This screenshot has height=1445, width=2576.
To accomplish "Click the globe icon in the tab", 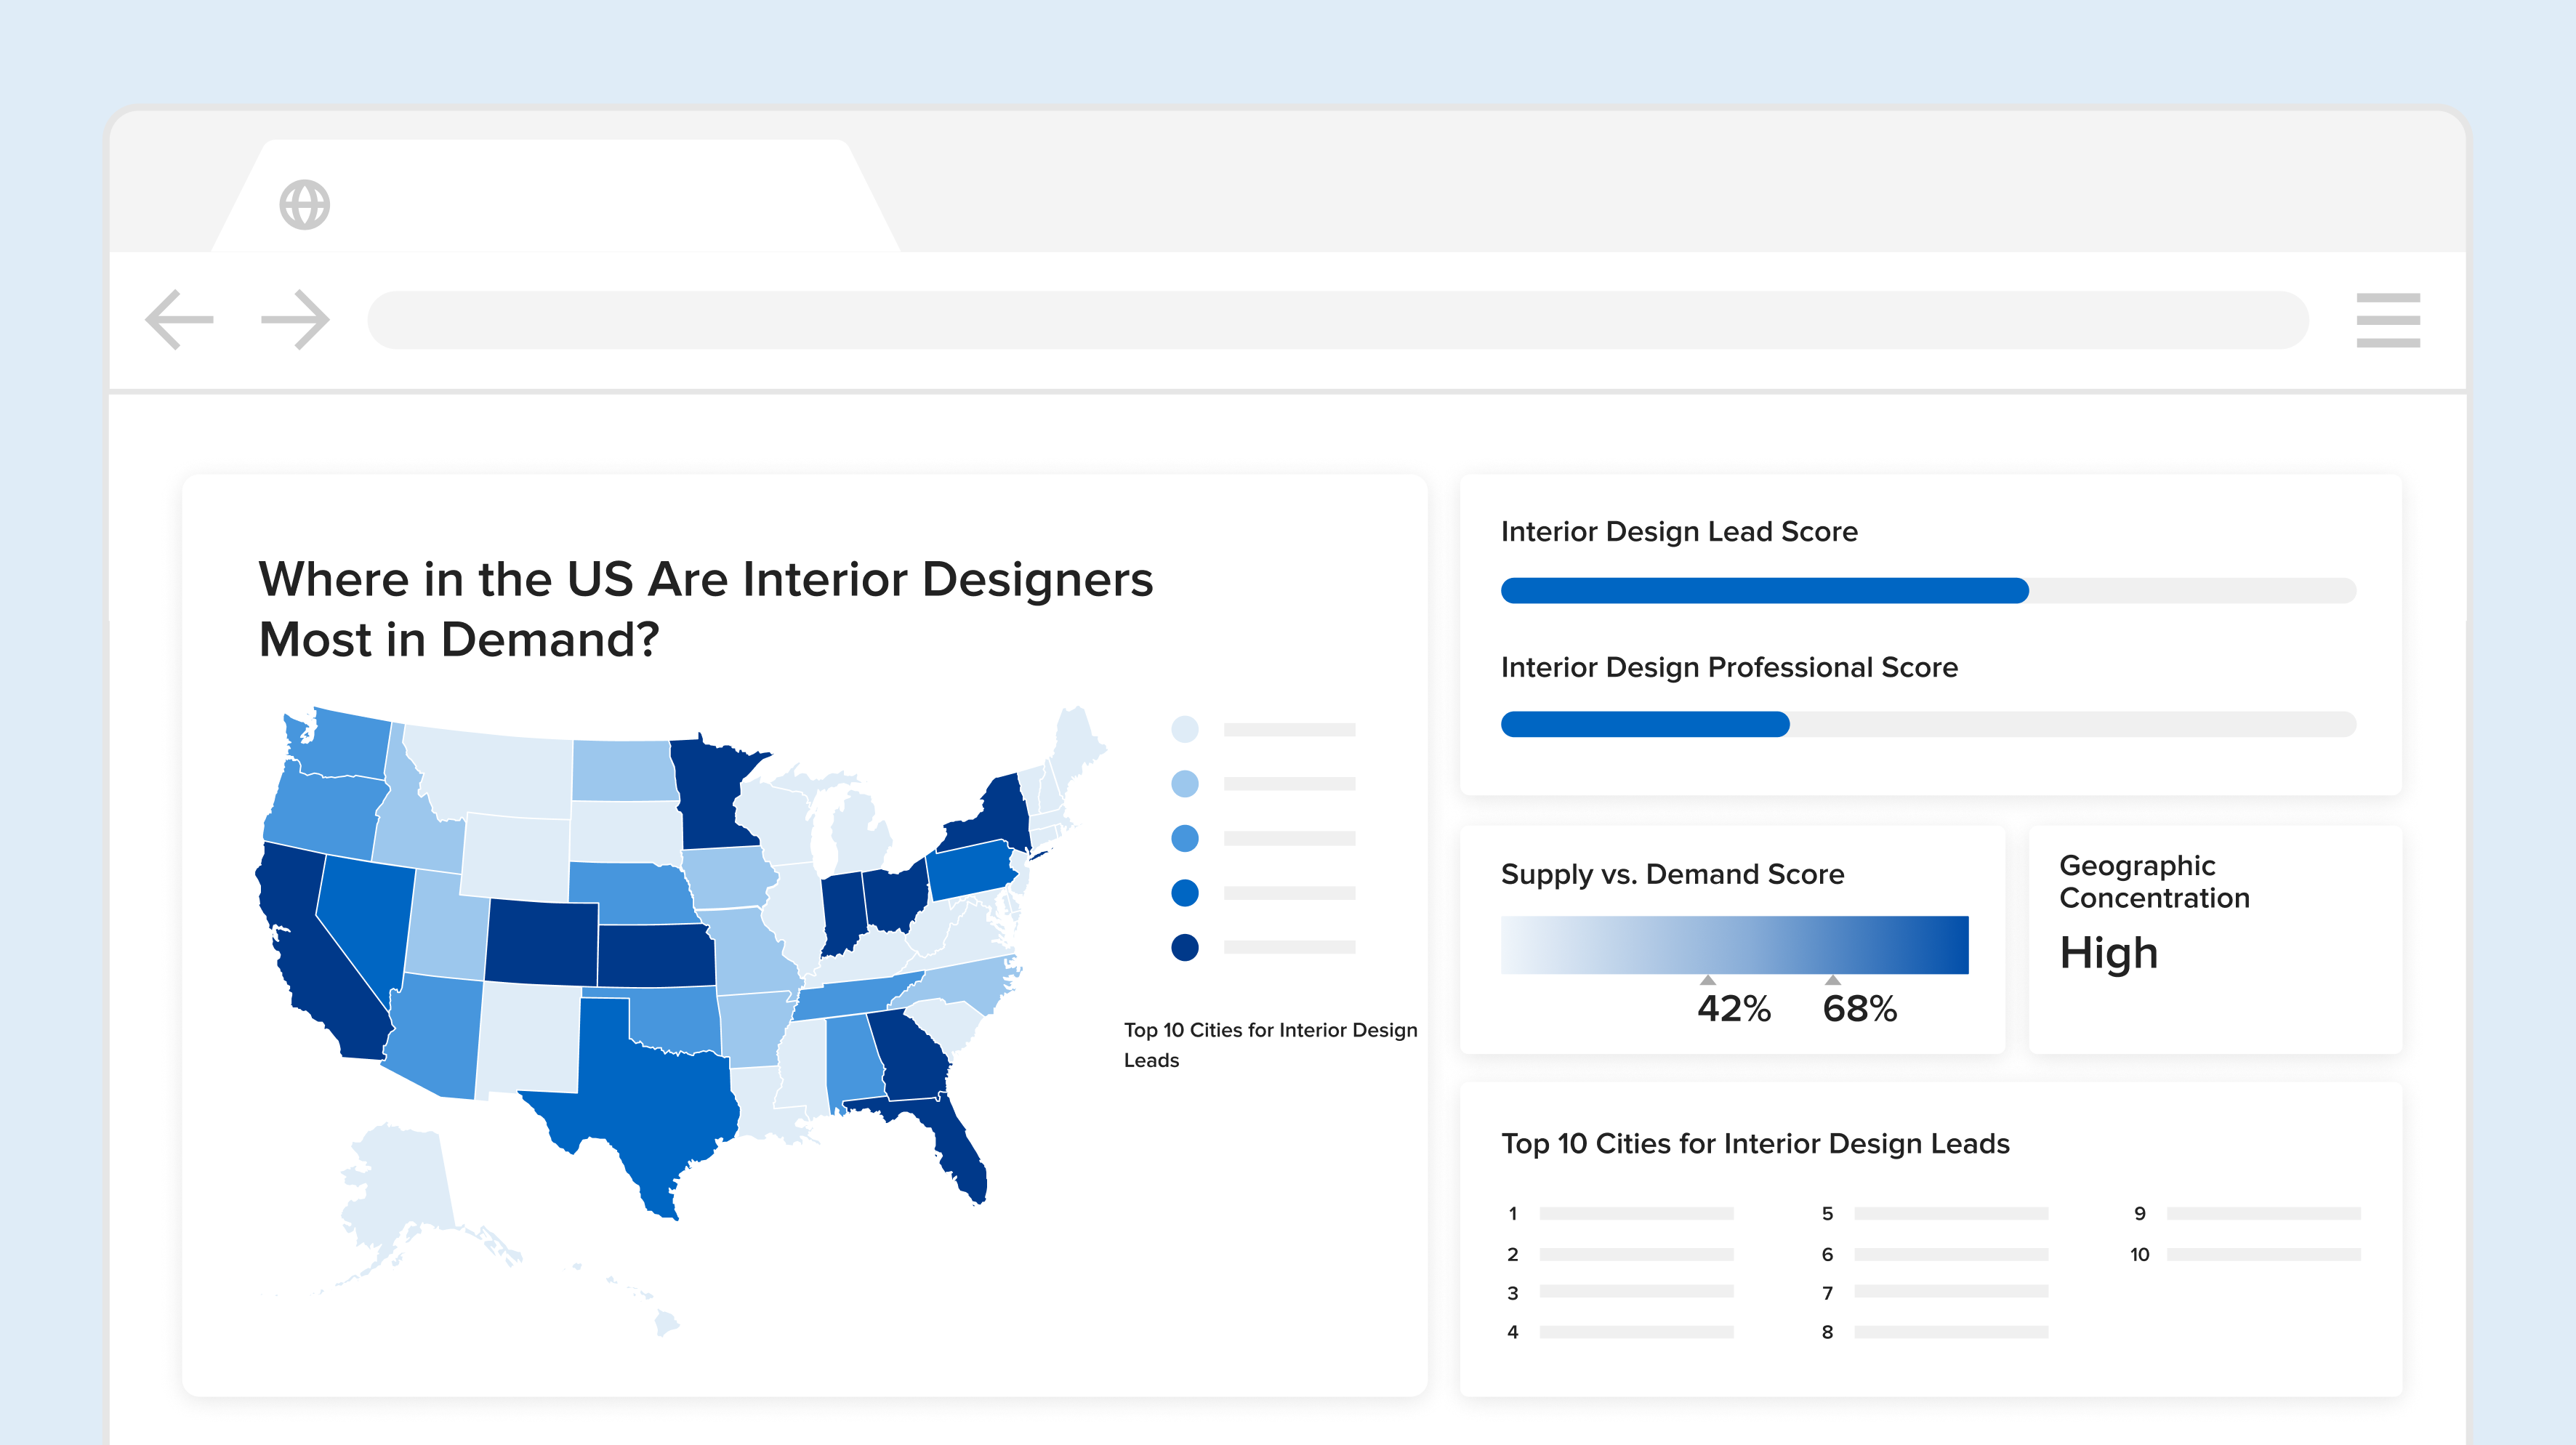I will coord(304,205).
